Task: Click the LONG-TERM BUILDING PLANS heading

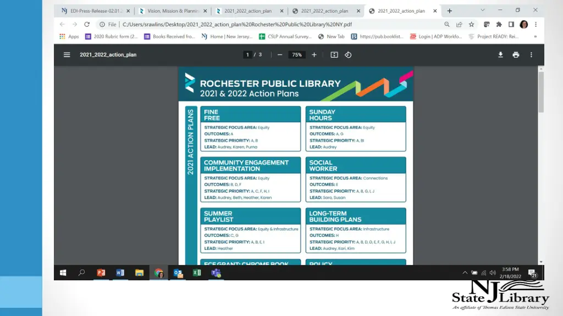Action: (x=335, y=216)
